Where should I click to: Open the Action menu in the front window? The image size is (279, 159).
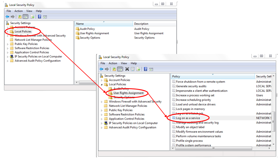113,63
